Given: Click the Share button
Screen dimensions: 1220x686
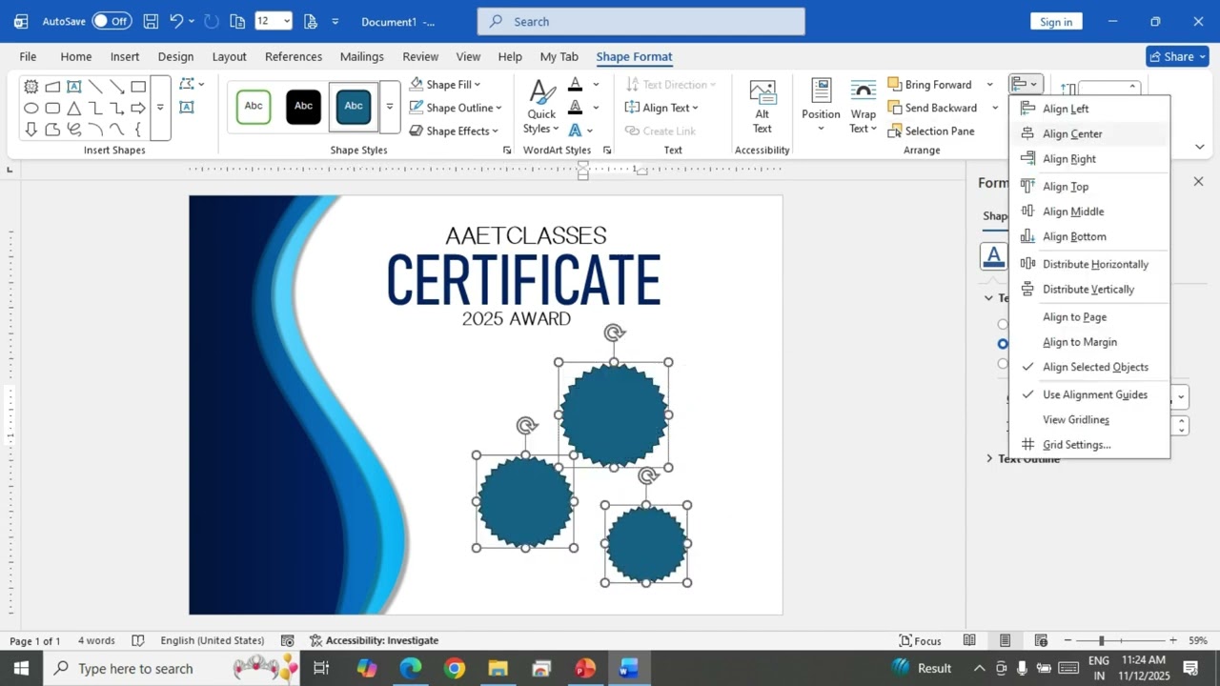Looking at the screenshot, I should coord(1177,56).
